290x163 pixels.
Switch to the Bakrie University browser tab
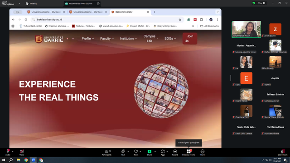click(x=130, y=12)
